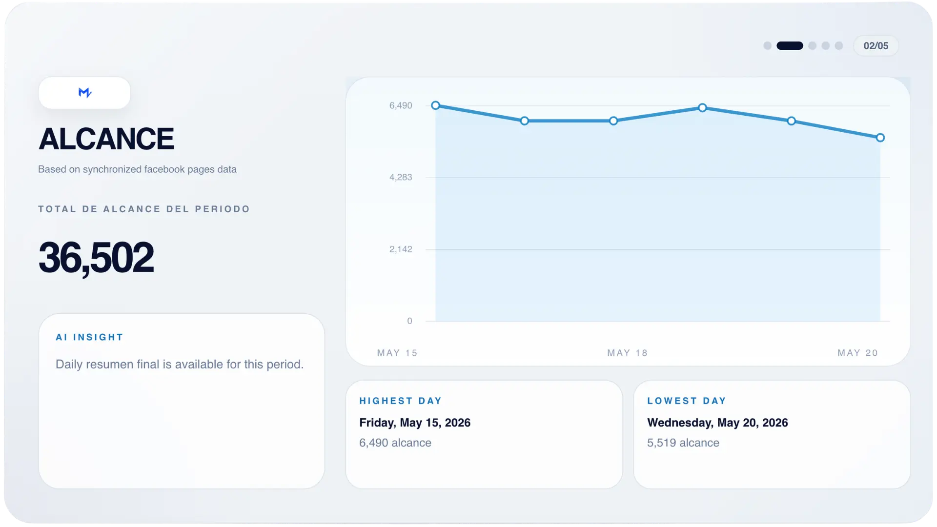The width and height of the screenshot is (937, 527).
Task: Click the MAY 20 x-axis label
Action: 858,353
